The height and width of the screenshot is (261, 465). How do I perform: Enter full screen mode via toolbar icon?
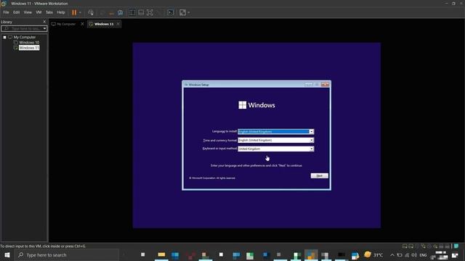pyautogui.click(x=150, y=12)
